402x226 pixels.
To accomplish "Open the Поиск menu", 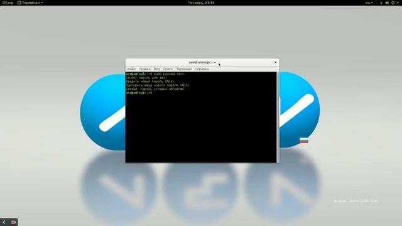I will 168,69.
